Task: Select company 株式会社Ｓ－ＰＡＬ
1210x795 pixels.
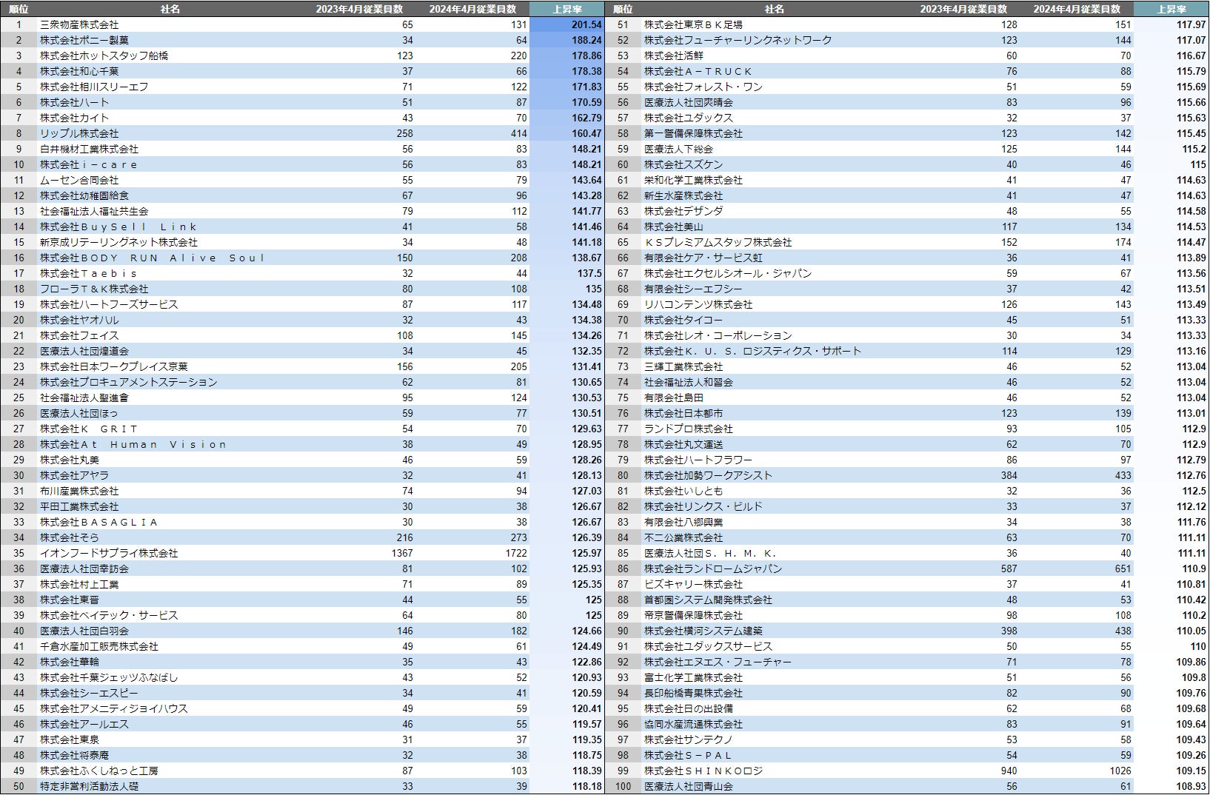Action: [x=775, y=755]
